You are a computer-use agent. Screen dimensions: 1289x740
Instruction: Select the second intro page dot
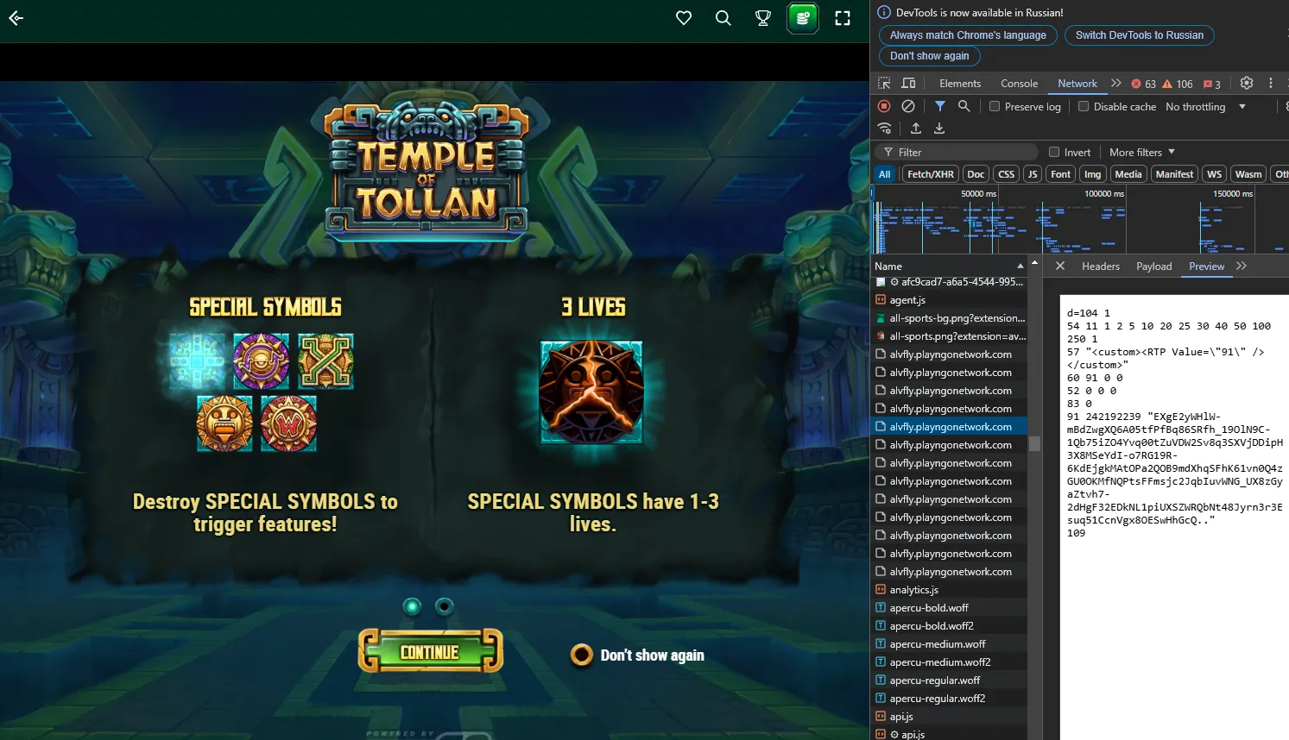pos(445,606)
